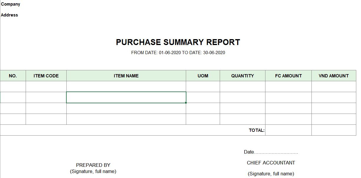Click the PURCHASE SUMMARY REPORT title
Image resolution: width=361 pixels, height=178 pixels.
tap(178, 42)
